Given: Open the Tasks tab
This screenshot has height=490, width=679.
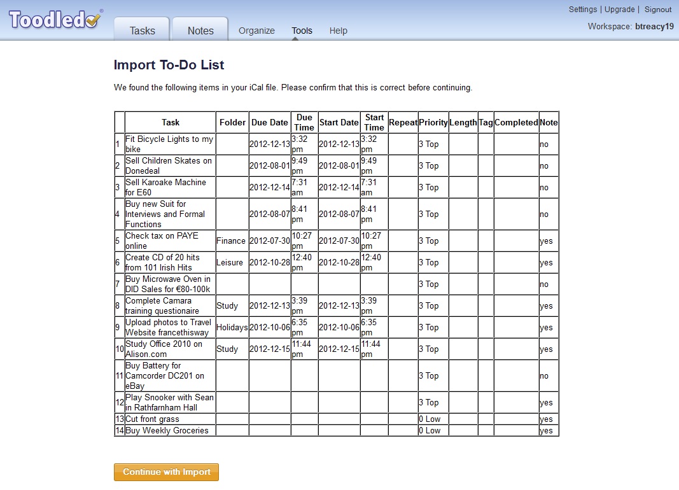Looking at the screenshot, I should pyautogui.click(x=142, y=31).
